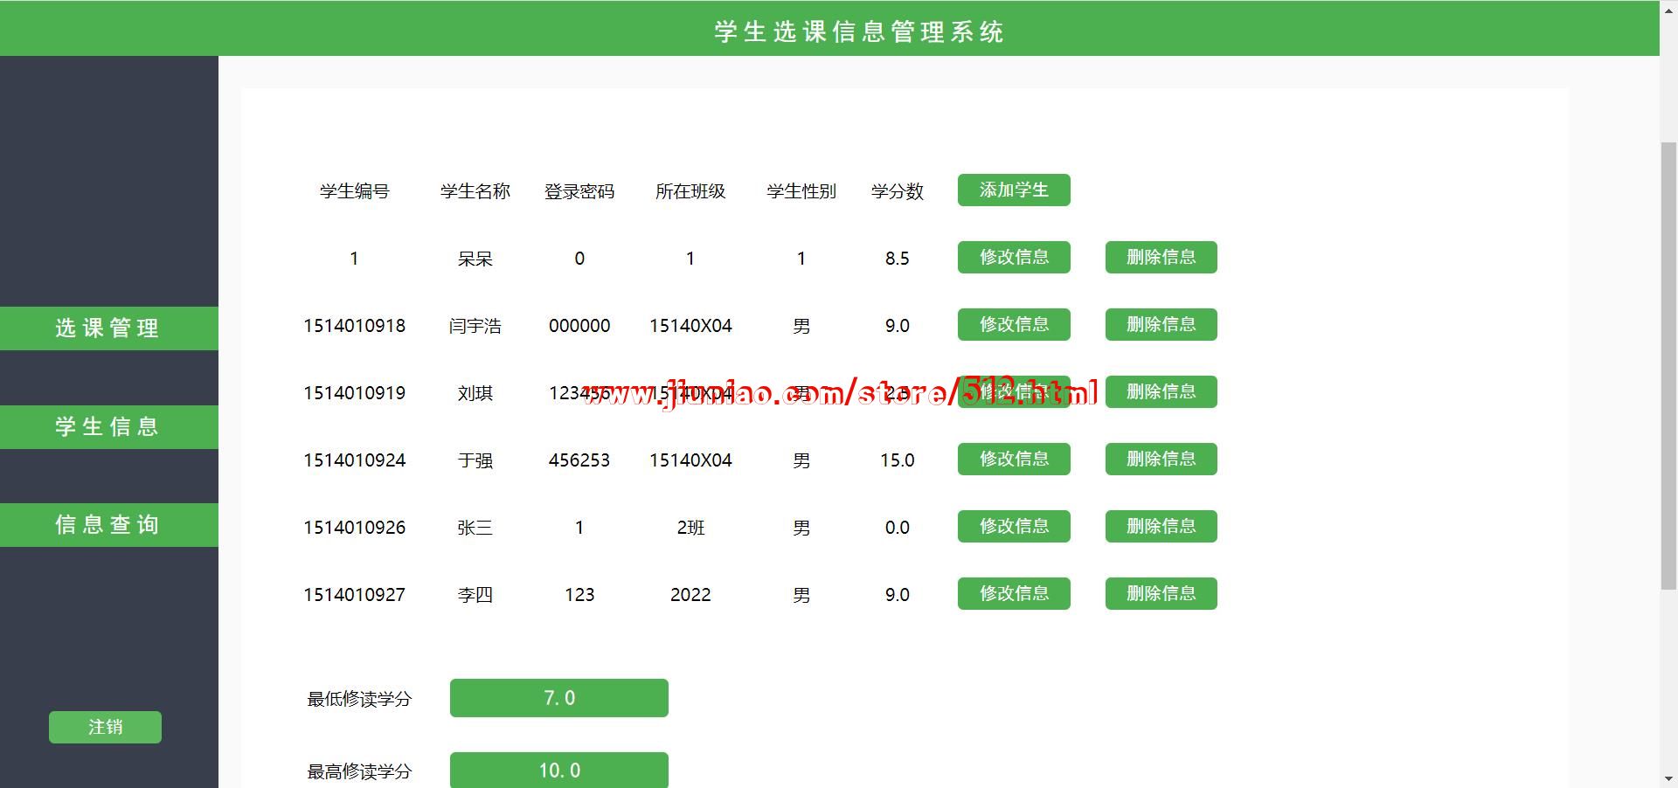Delete student 闫宇浩's record
Viewport: 1678px width, 788px height.
point(1161,325)
